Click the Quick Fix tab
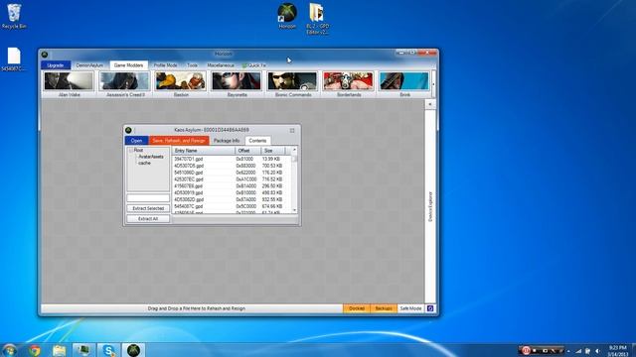Viewport: 636px width, 357px height. click(254, 65)
